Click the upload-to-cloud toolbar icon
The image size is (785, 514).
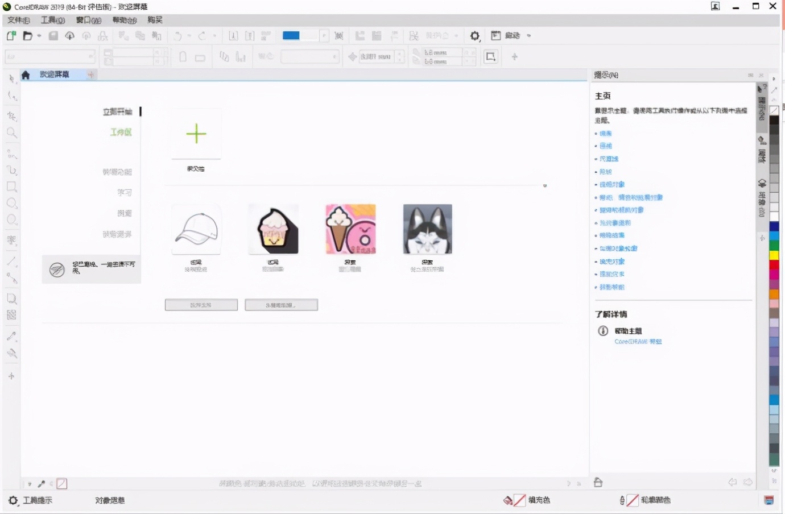(69, 36)
